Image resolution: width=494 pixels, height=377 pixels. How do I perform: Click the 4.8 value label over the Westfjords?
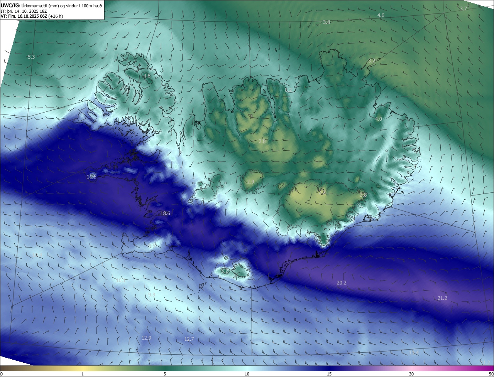coord(147,76)
